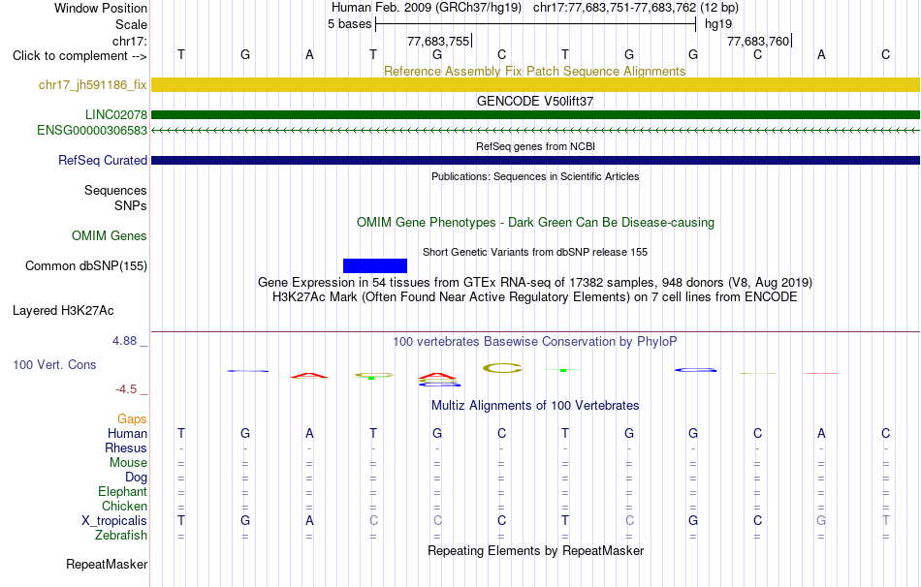The height and width of the screenshot is (587, 921).
Task: Open 'Repeating Elements by RepeatMasker' title
Action: pyautogui.click(x=535, y=550)
